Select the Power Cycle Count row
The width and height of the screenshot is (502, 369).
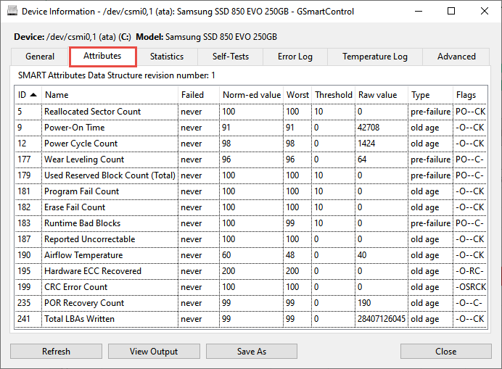coord(251,144)
